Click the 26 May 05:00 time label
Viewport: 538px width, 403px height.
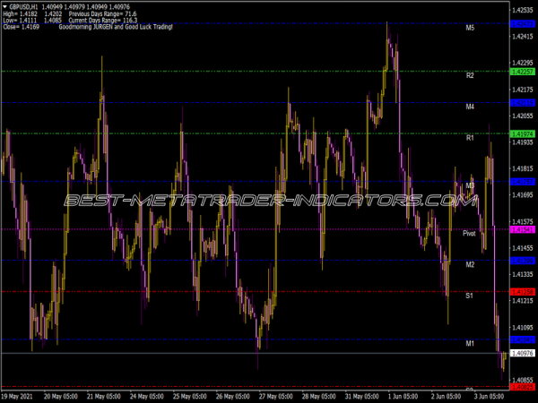click(x=232, y=397)
